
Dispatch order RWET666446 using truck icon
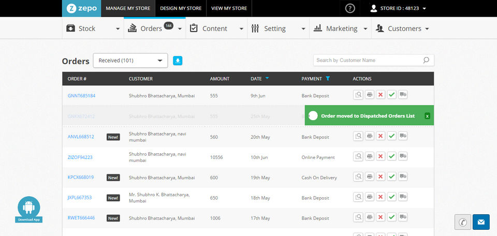pyautogui.click(x=403, y=217)
